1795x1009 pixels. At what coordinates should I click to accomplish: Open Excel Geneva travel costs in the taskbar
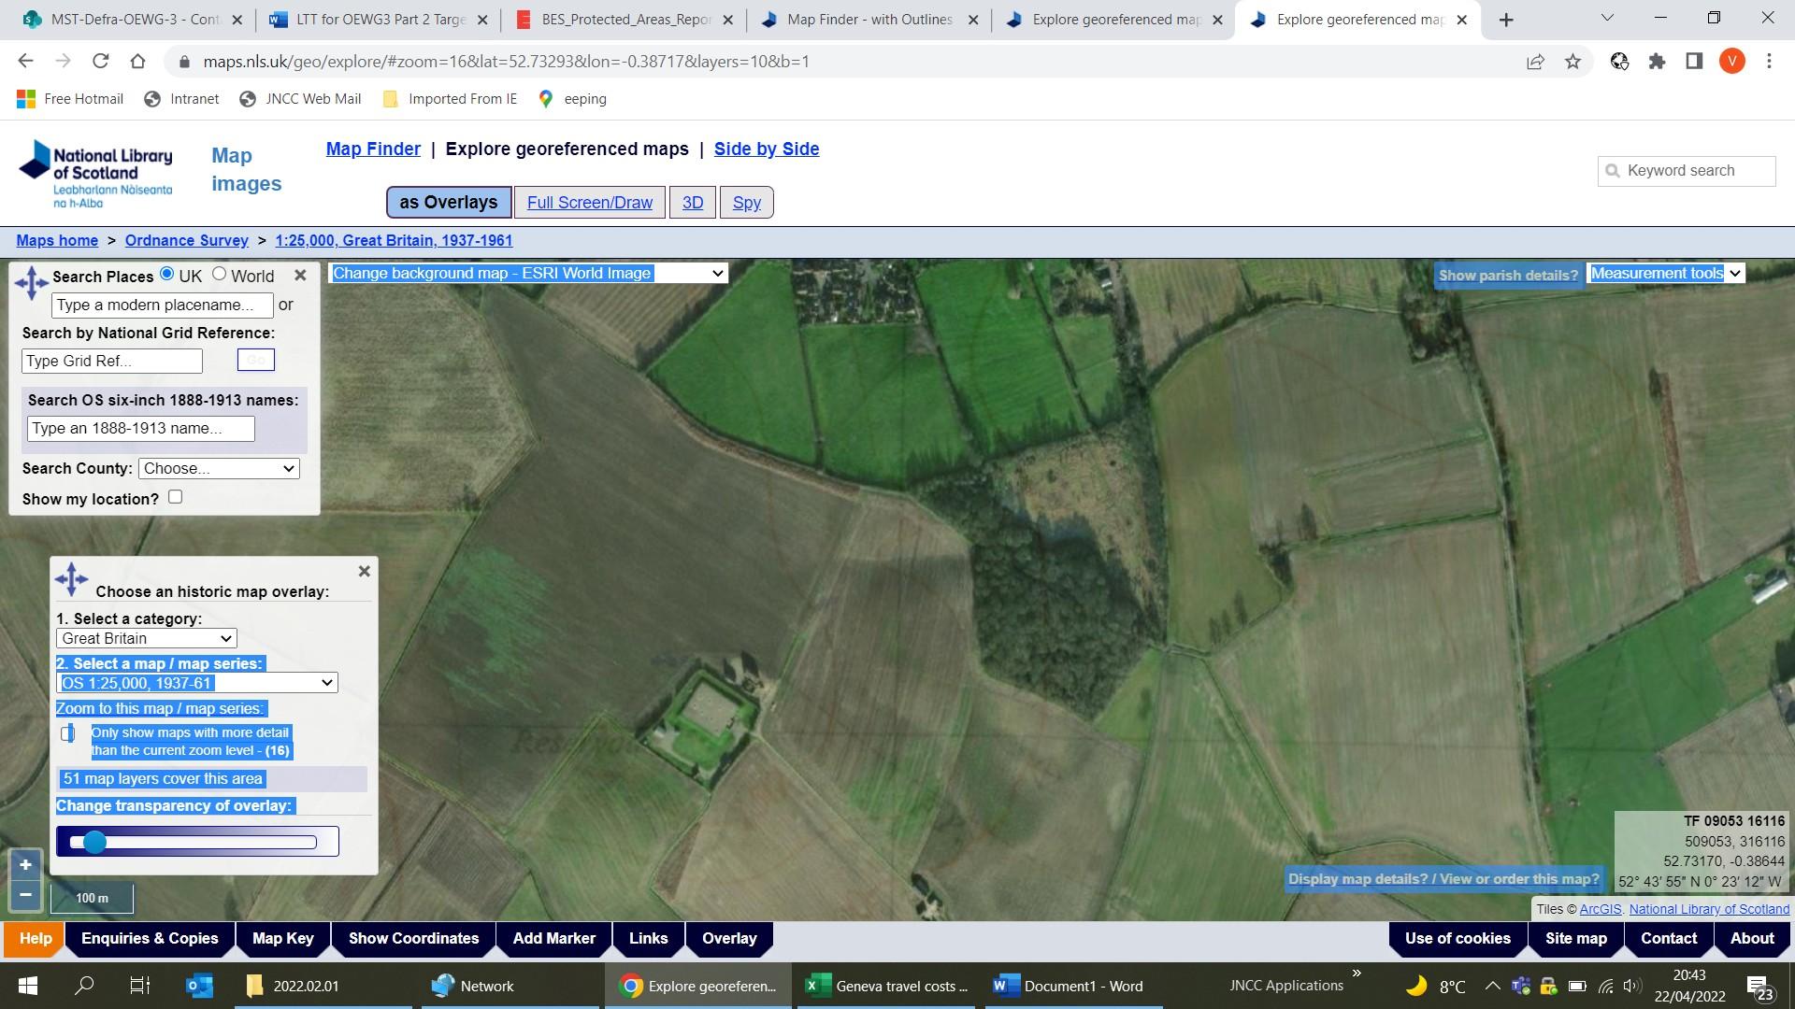coord(884,986)
